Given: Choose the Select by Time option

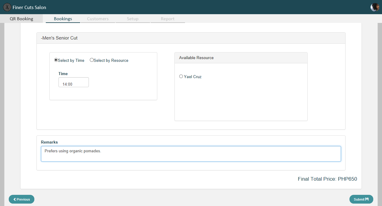Looking at the screenshot, I should (x=56, y=60).
